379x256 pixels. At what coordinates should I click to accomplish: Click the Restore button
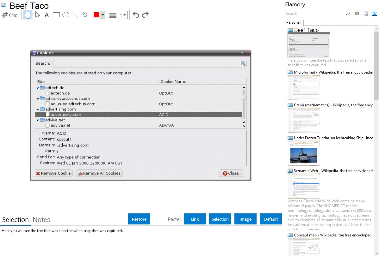pyautogui.click(x=139, y=219)
